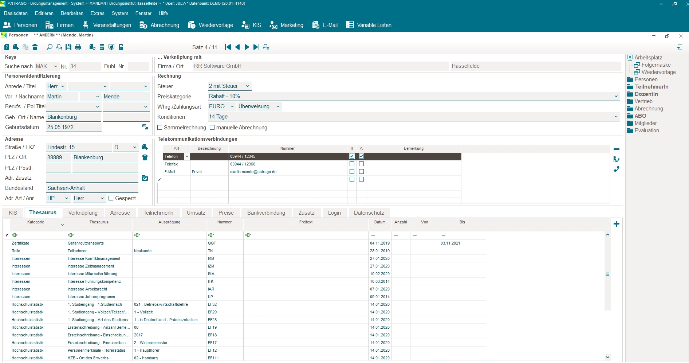689x363 pixels.
Task: Click the unlock padlock icon in toolbar
Action: 121,47
